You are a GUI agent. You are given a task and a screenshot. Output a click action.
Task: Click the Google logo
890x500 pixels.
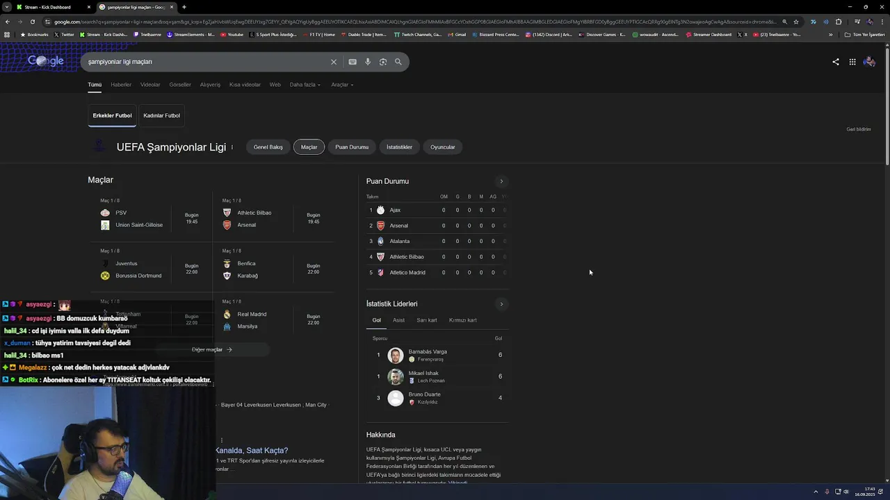click(x=46, y=61)
